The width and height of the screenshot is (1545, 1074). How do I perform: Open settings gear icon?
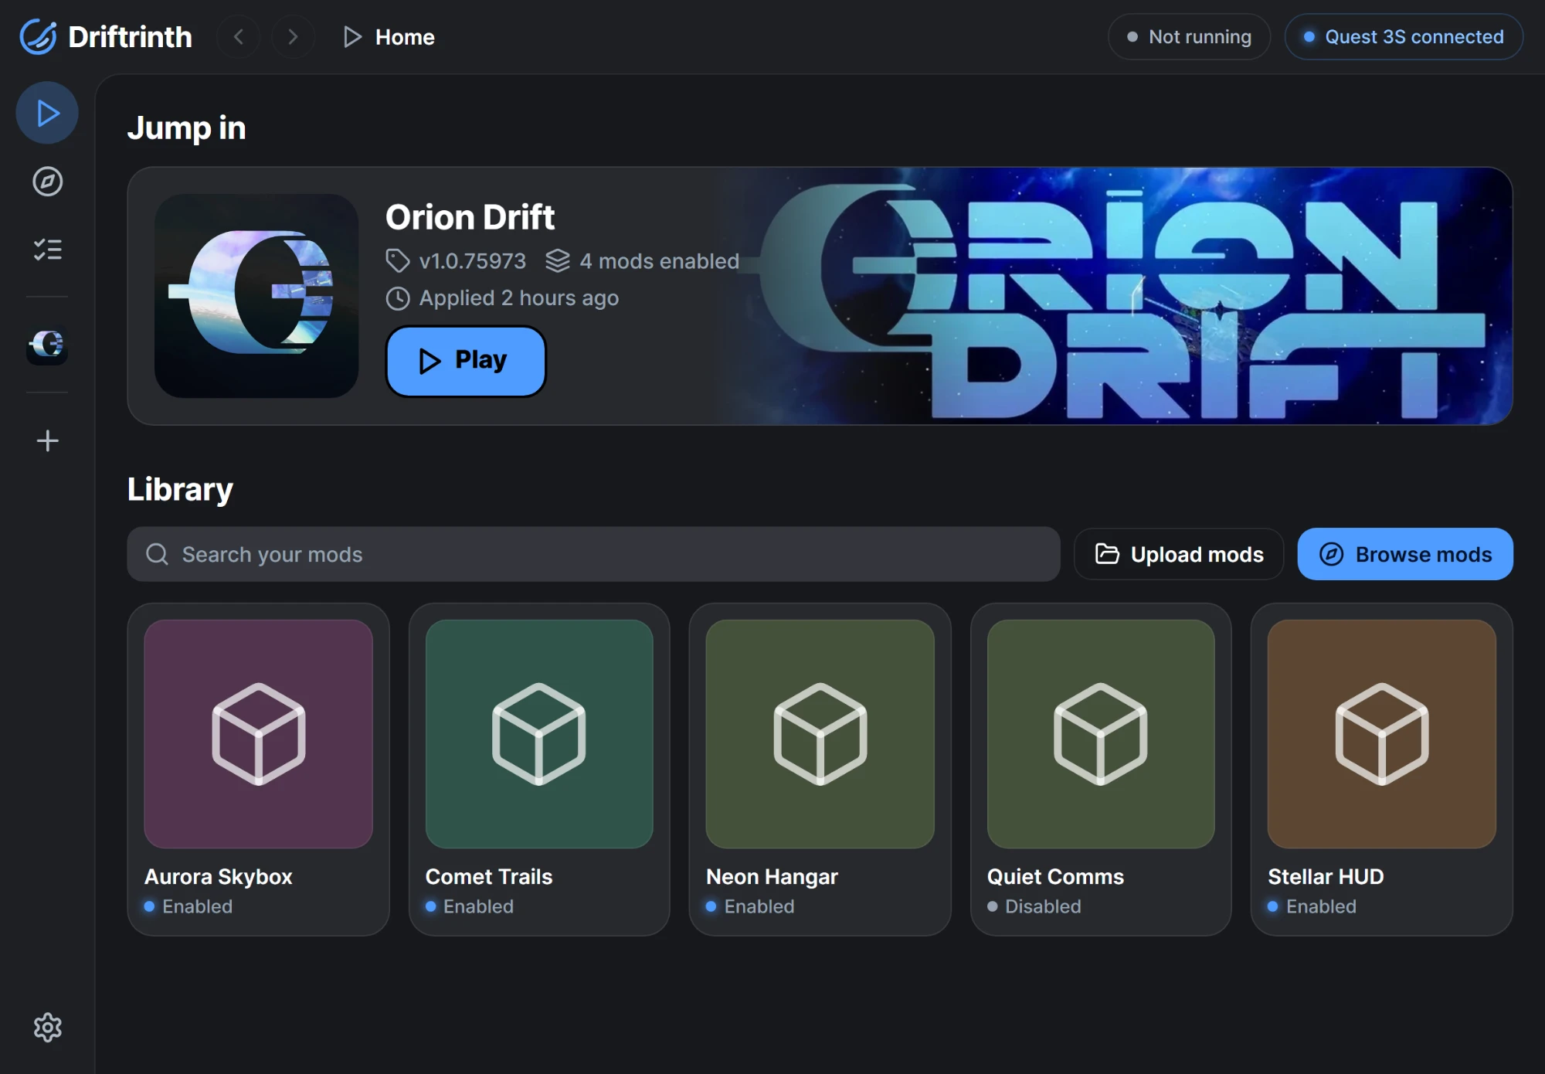47,1028
